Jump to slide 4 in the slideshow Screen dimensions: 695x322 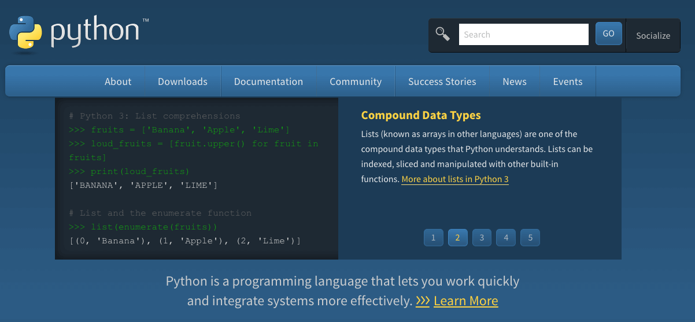tap(506, 238)
